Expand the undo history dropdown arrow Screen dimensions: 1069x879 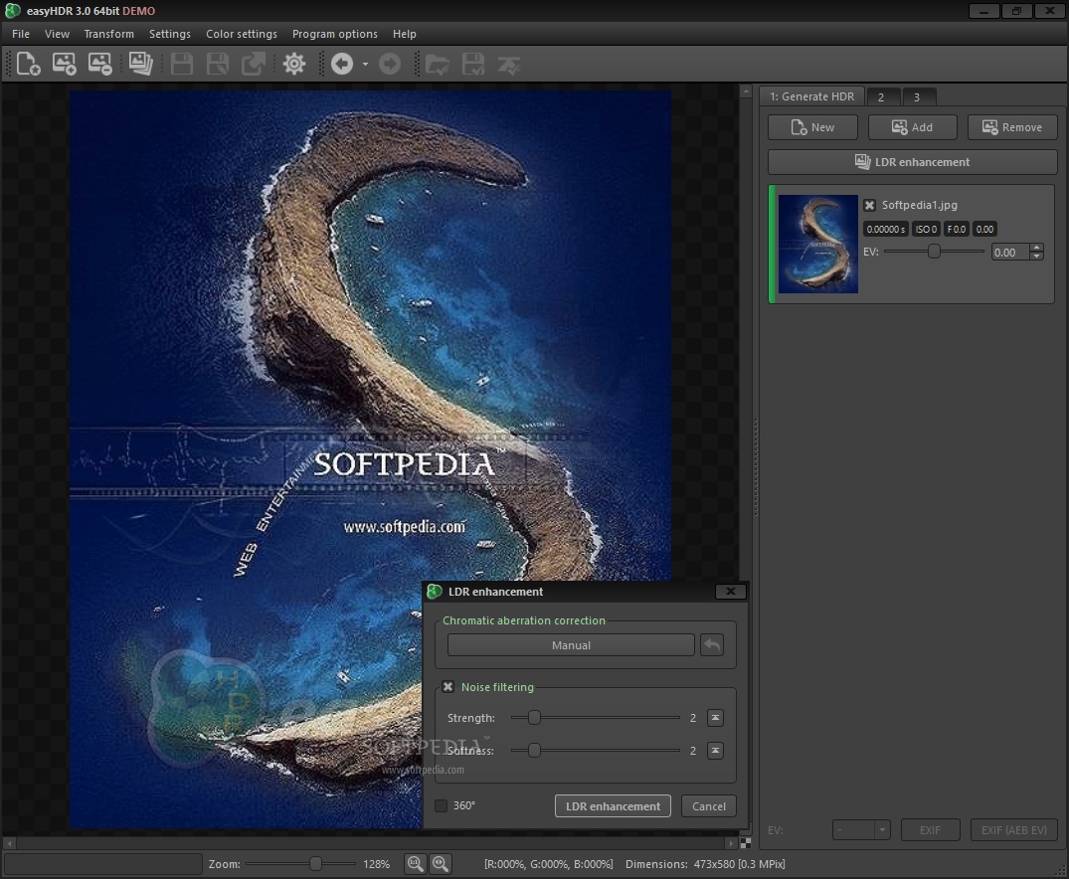tap(365, 64)
